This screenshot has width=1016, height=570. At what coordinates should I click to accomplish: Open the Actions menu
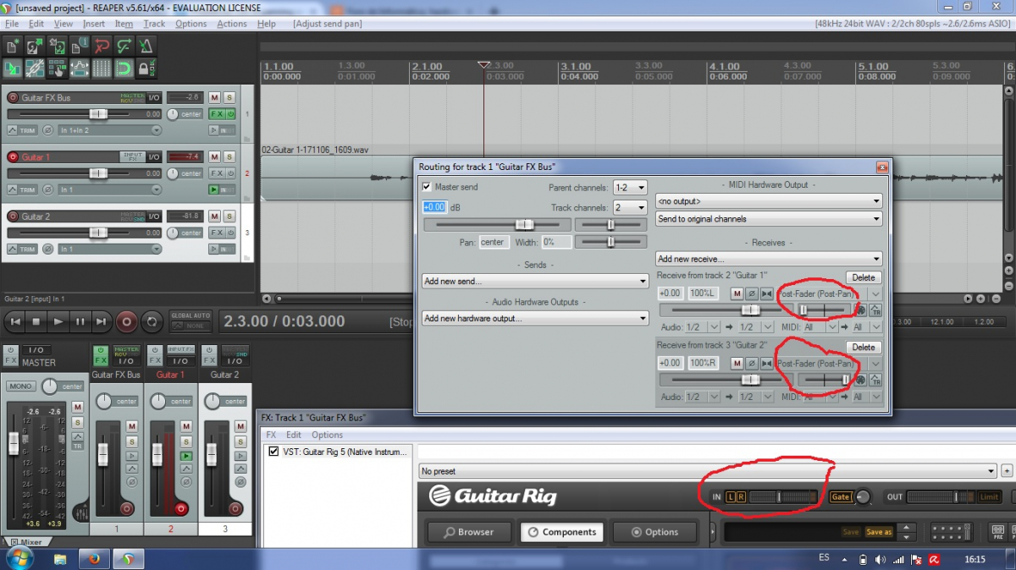[232, 24]
